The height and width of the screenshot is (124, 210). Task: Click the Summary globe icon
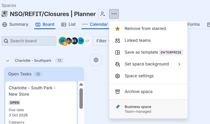tap(5, 24)
